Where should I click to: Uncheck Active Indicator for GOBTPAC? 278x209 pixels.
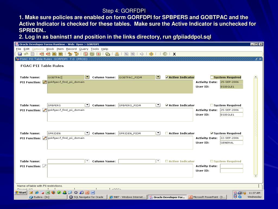(167, 77)
